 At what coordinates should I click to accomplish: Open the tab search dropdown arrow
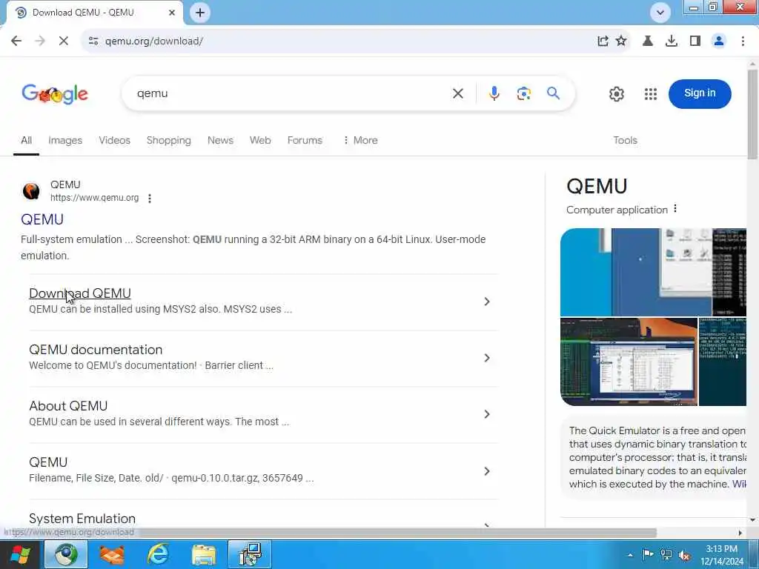660,13
